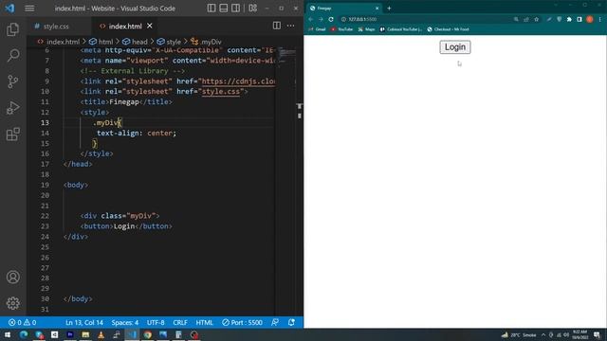Open the YouTube bookmark
This screenshot has width=607, height=341.
click(x=341, y=29)
